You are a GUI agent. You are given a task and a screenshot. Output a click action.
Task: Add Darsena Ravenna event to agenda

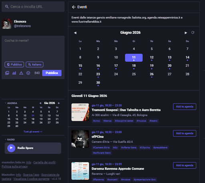pos(185,165)
